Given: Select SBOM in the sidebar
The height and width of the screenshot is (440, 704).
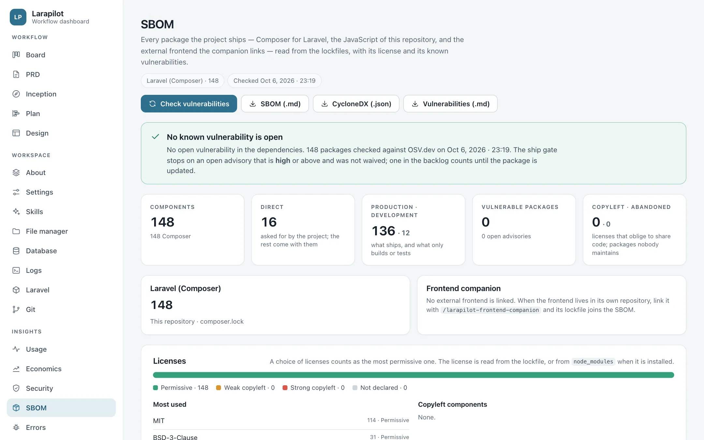Looking at the screenshot, I should (61, 408).
